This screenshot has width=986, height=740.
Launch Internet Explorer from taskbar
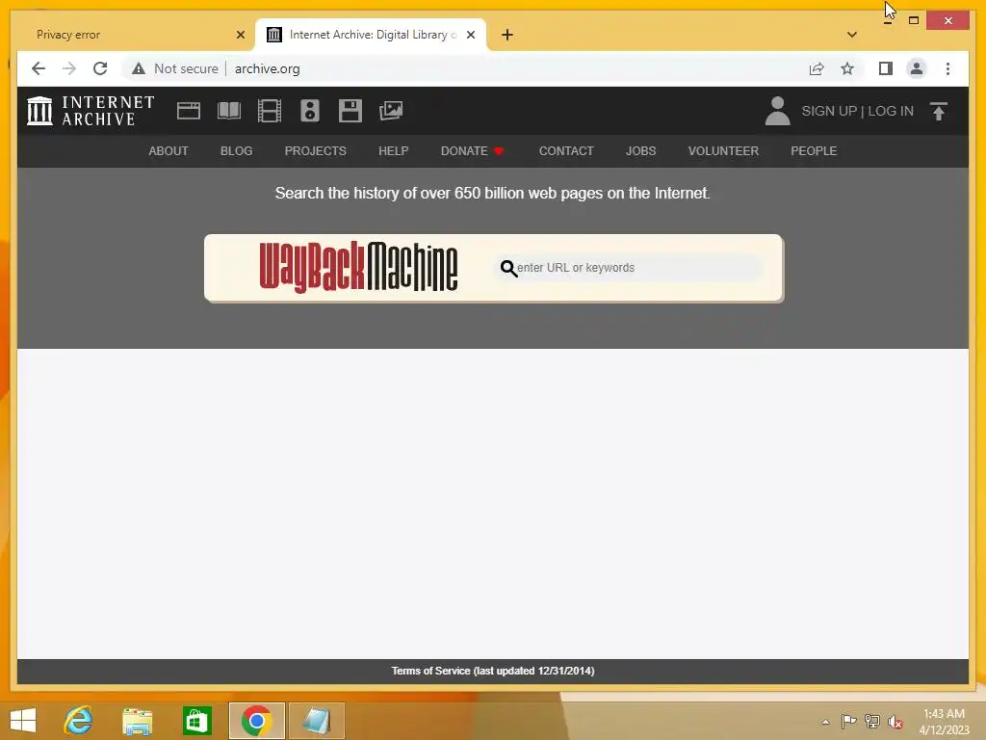(78, 721)
